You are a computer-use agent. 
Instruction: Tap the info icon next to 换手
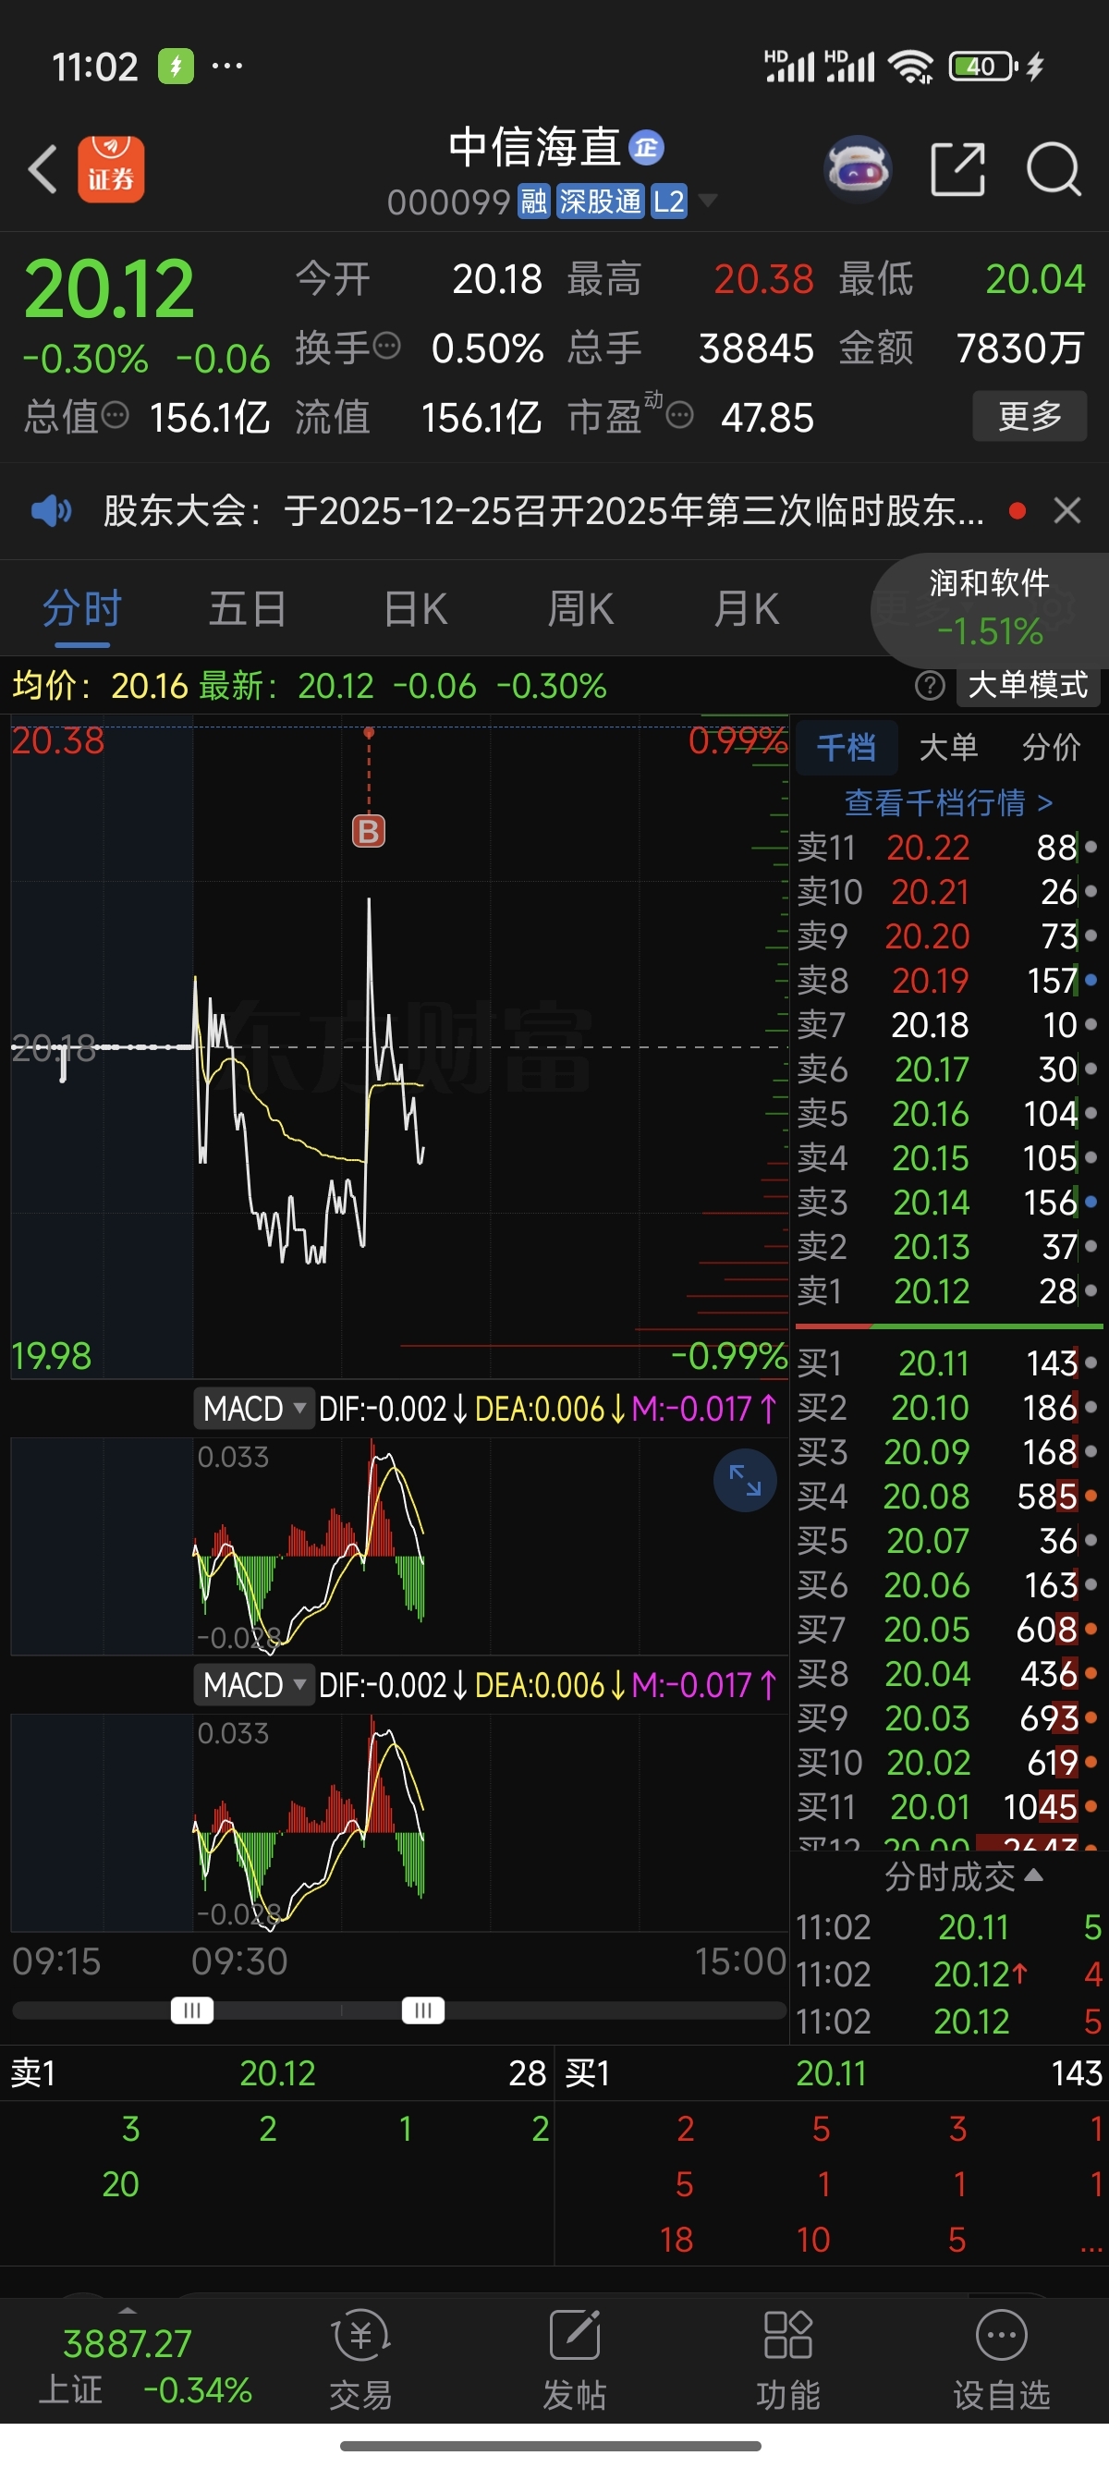point(386,346)
